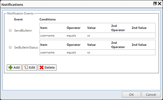Select the SendBulletin radio button

point(10,30)
